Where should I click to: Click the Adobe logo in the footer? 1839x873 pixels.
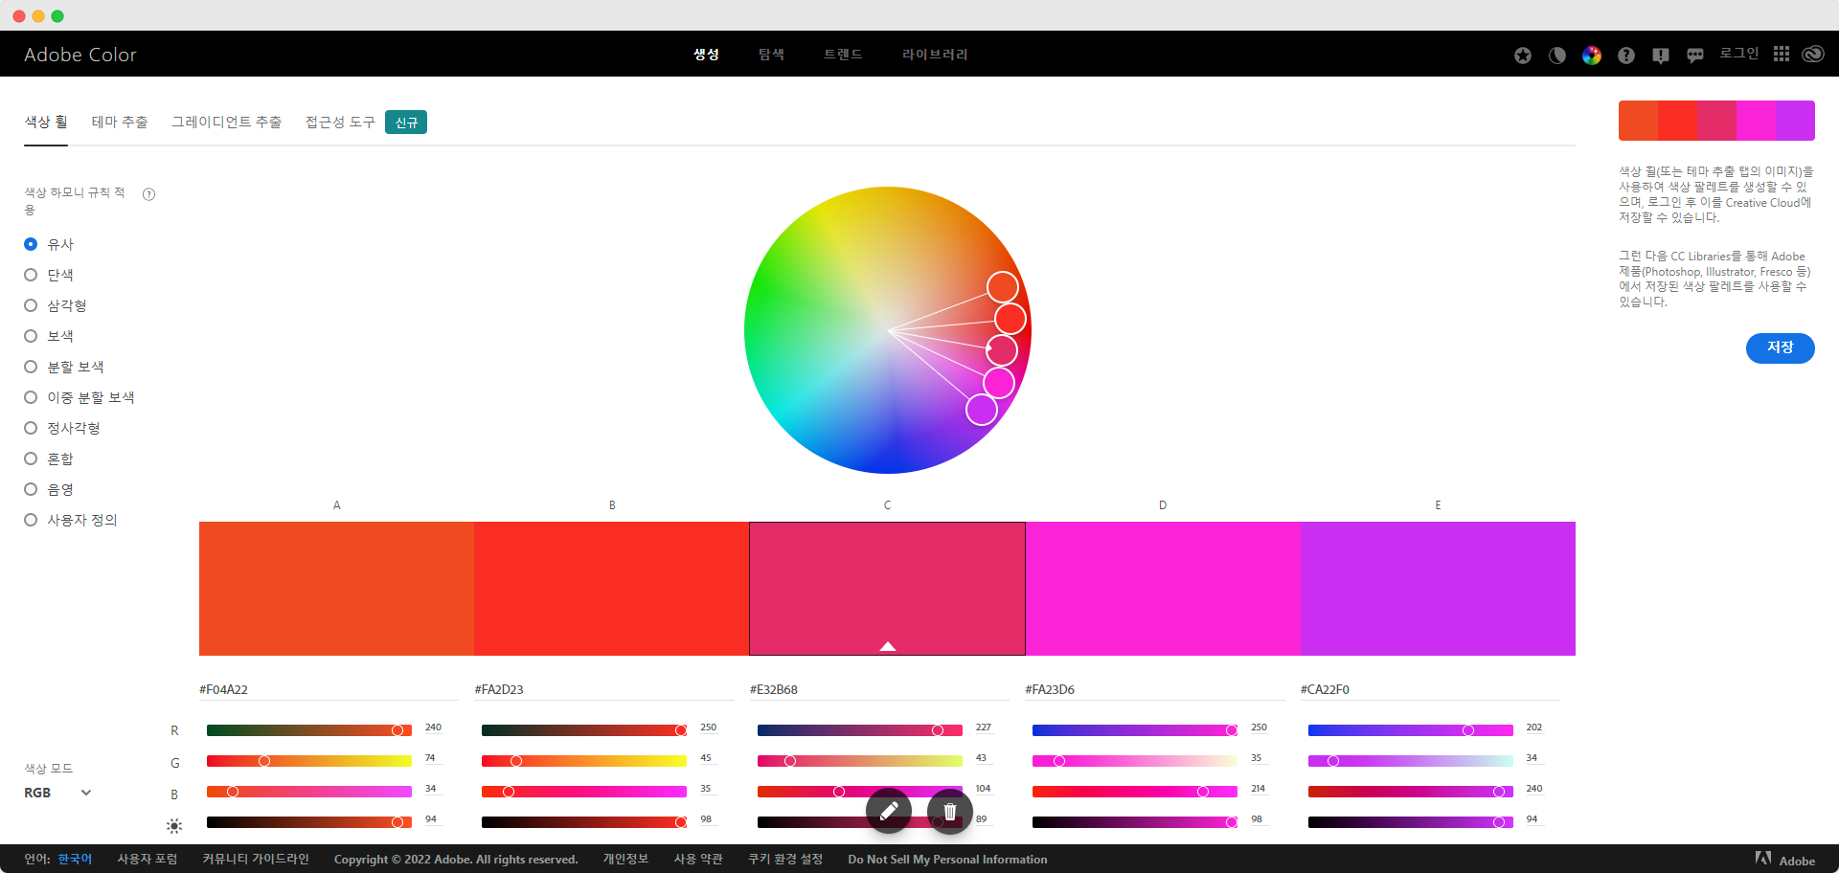(1785, 860)
